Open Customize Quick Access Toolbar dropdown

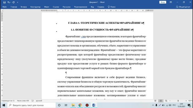pyautogui.click(x=17, y=2)
